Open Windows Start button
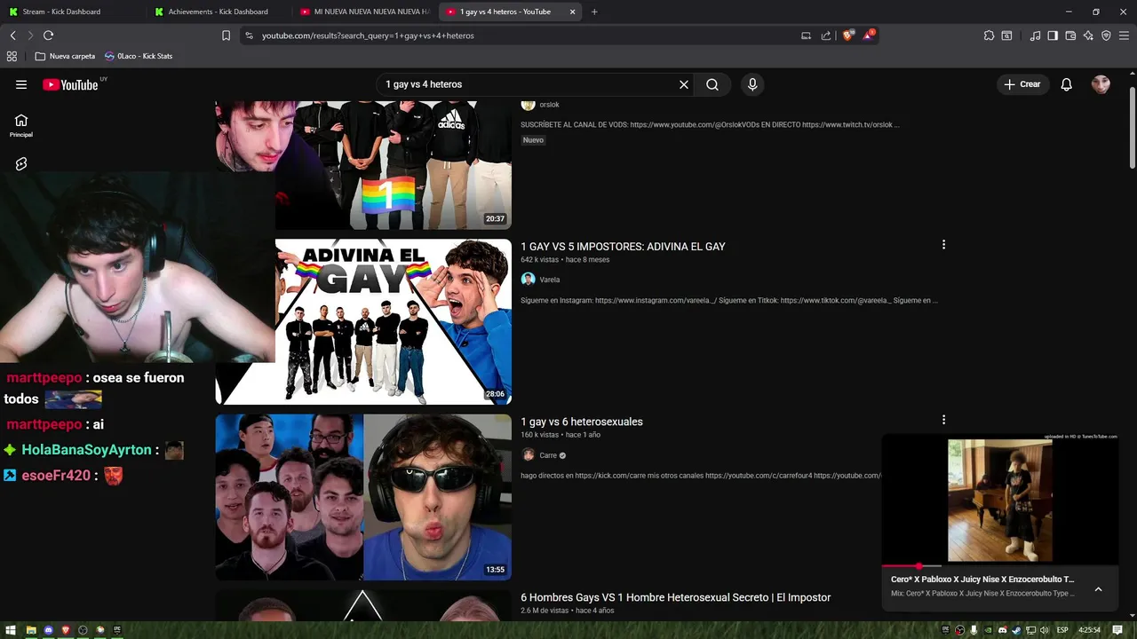 pyautogui.click(x=11, y=630)
